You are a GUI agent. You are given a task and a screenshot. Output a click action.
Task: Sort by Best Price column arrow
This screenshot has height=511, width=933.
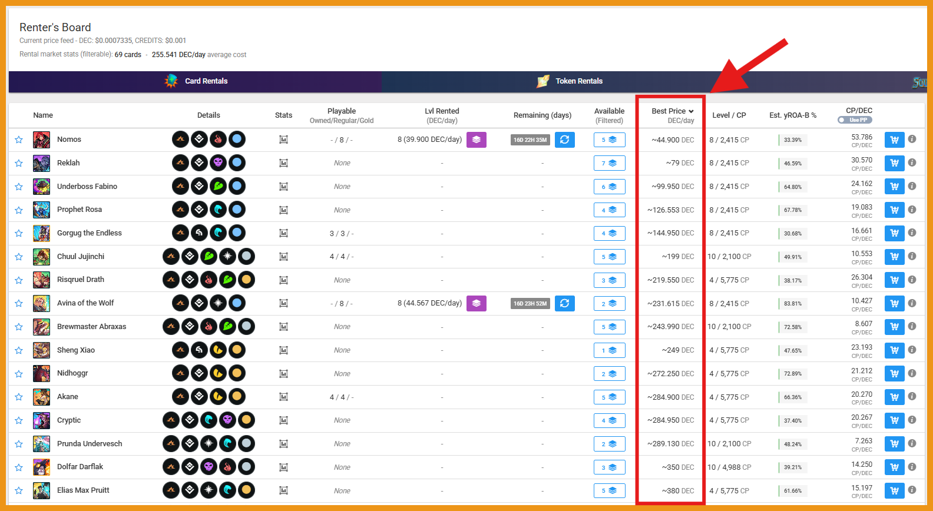[691, 111]
